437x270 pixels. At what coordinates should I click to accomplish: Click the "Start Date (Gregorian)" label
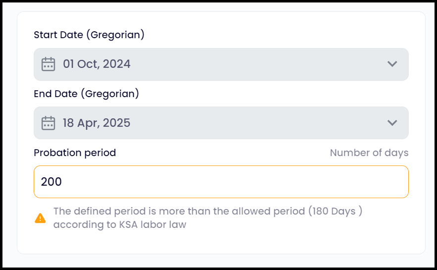pos(89,35)
